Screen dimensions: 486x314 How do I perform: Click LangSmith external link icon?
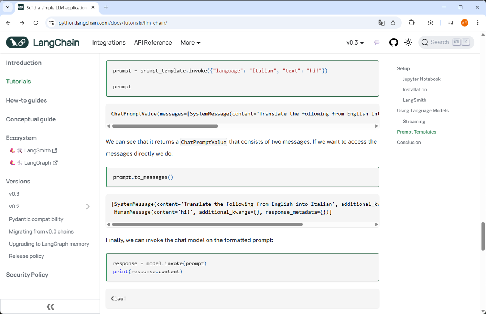pyautogui.click(x=55, y=150)
